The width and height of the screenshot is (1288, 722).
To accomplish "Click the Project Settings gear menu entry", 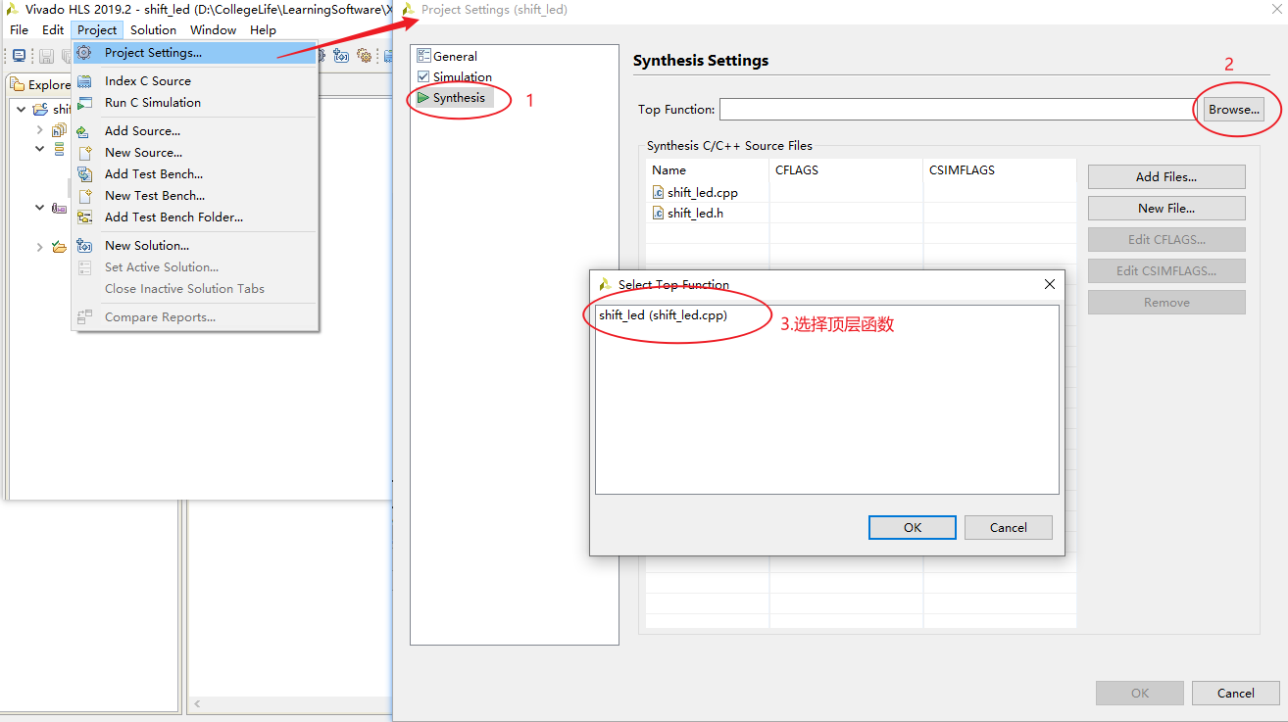I will click(194, 53).
